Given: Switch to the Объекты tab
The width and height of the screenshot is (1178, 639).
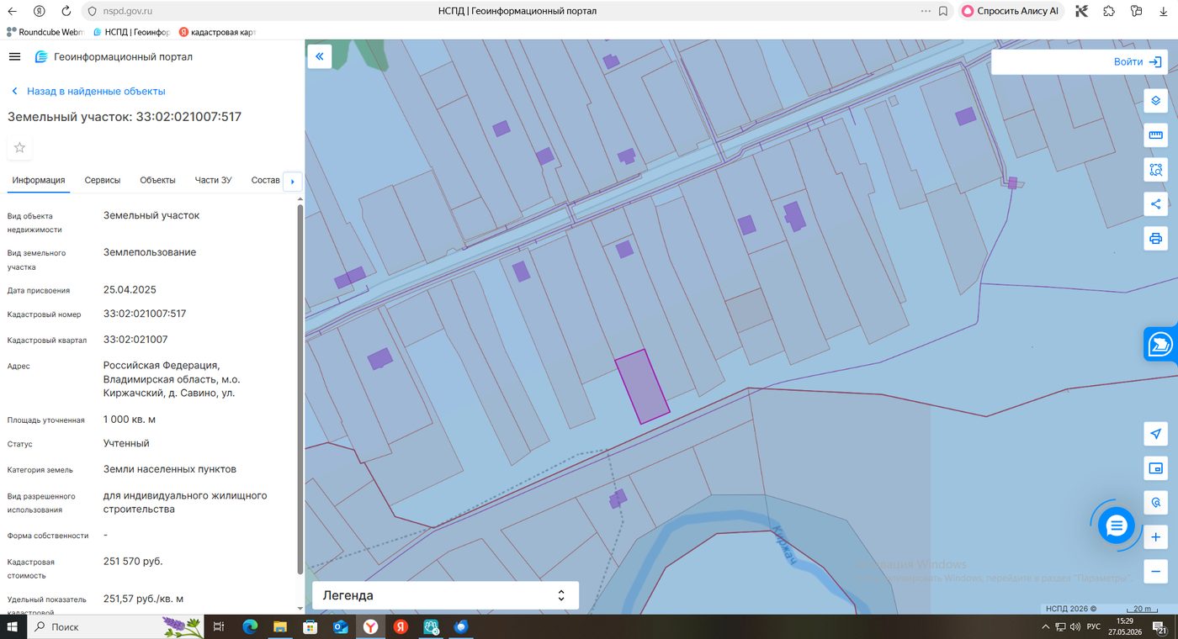Looking at the screenshot, I should point(157,180).
